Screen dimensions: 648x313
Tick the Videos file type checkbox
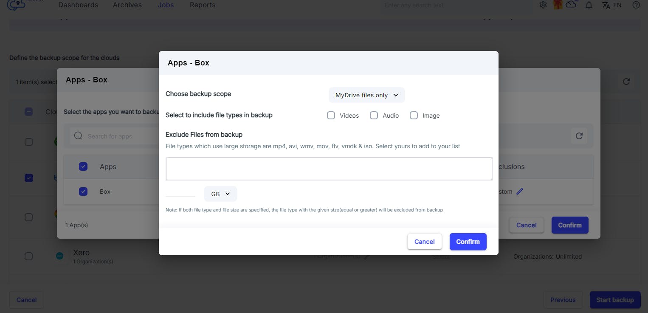click(x=331, y=116)
